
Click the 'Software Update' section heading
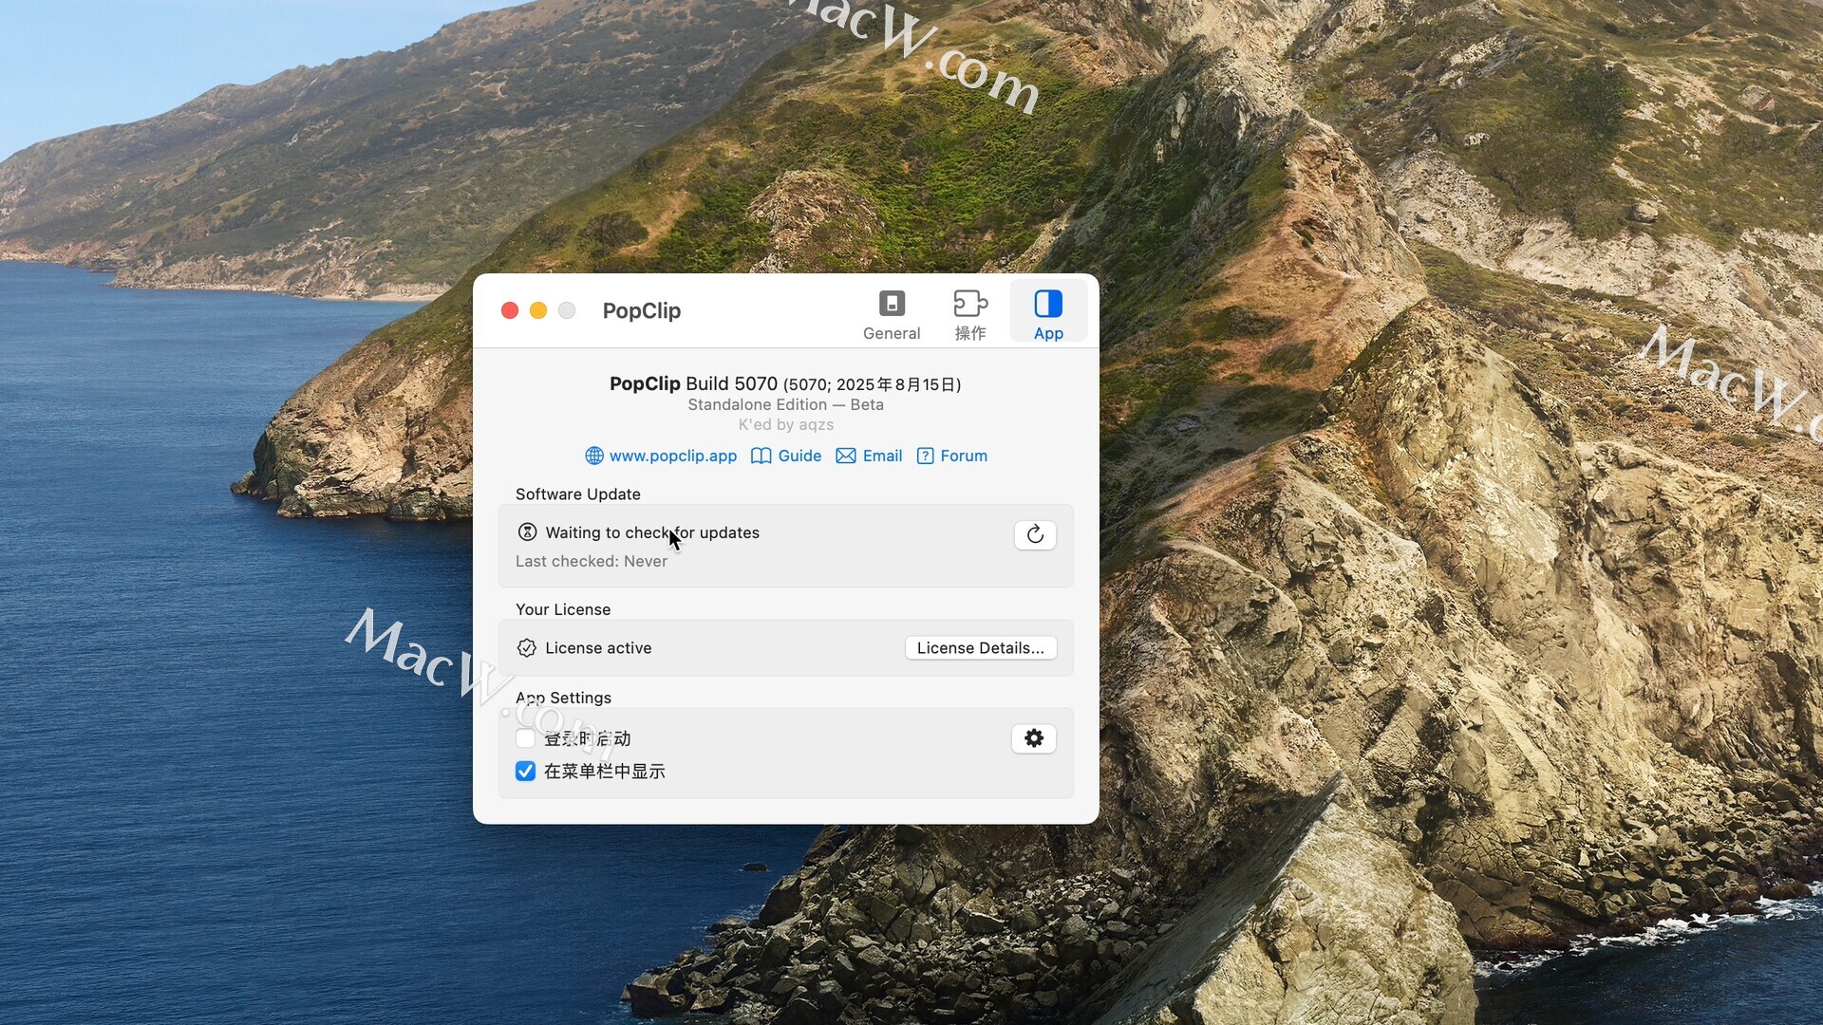coord(577,494)
